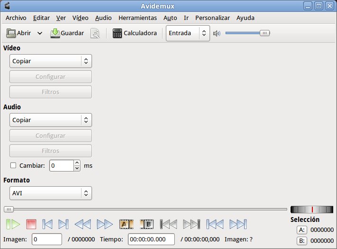This screenshot has width=337, height=249.
Task: Open the Vídeo codec Copiar dropdown
Action: (51, 61)
